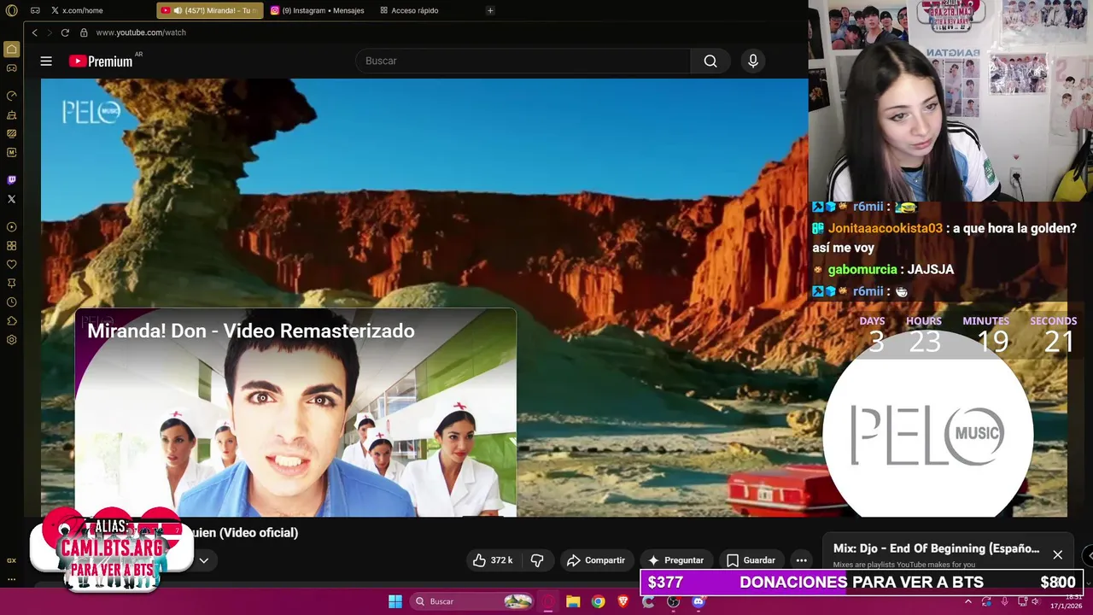Click the Miranda! Don video preview thumbnail
The image size is (1093, 615).
(295, 413)
